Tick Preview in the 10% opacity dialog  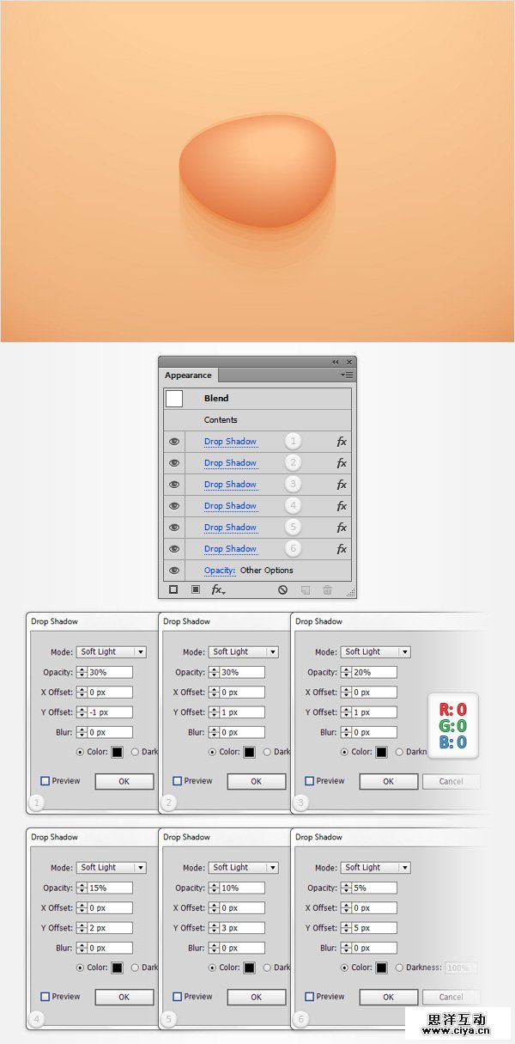pos(178,997)
